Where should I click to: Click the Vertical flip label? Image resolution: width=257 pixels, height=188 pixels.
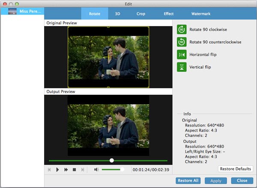coord(200,67)
